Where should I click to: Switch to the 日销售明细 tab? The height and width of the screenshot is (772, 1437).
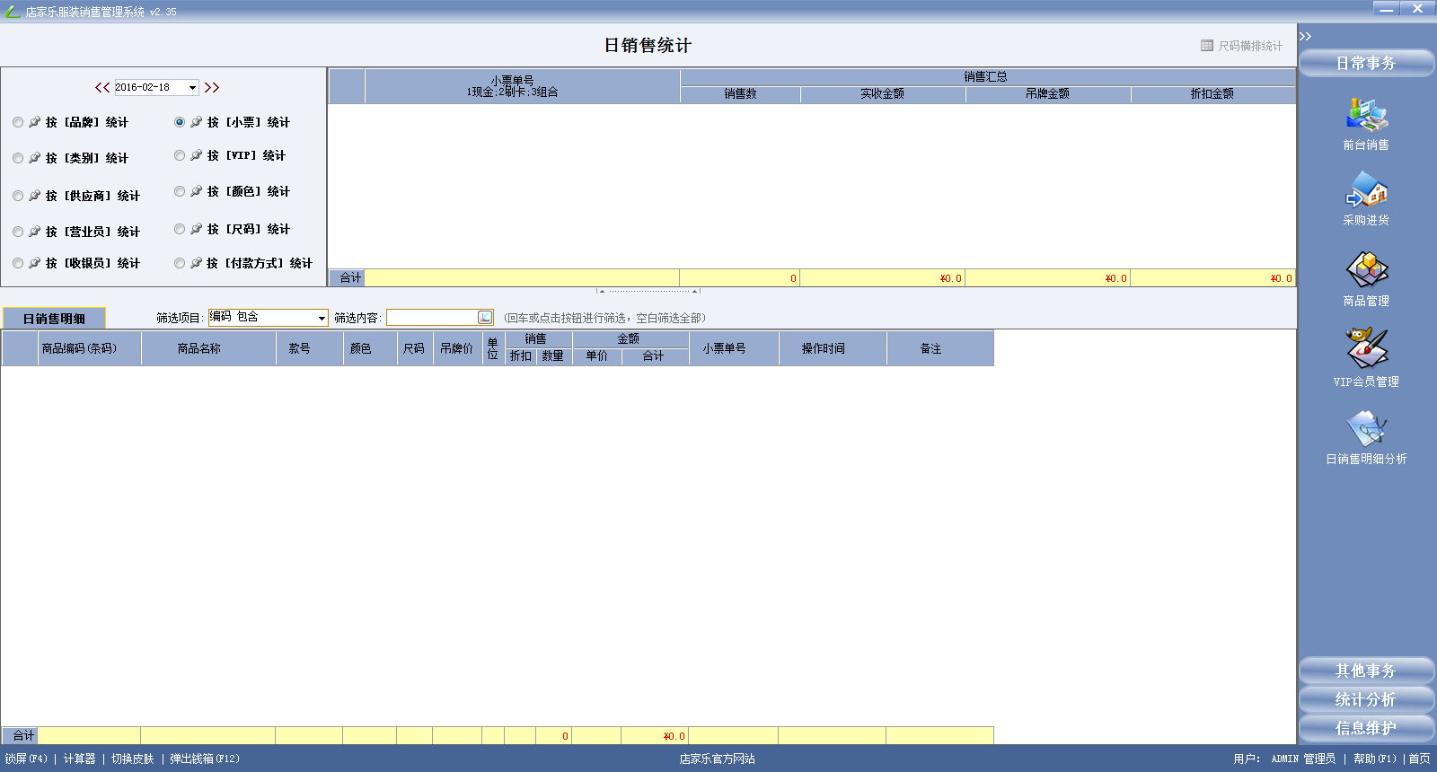point(54,319)
